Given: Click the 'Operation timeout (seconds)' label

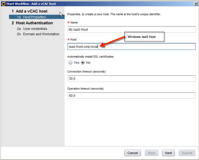Looking at the screenshot, I should point(86,89).
